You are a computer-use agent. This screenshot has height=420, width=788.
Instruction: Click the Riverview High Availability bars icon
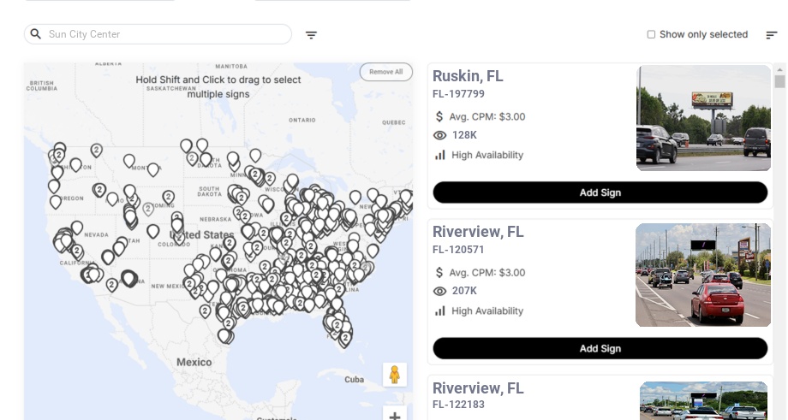[x=440, y=311]
